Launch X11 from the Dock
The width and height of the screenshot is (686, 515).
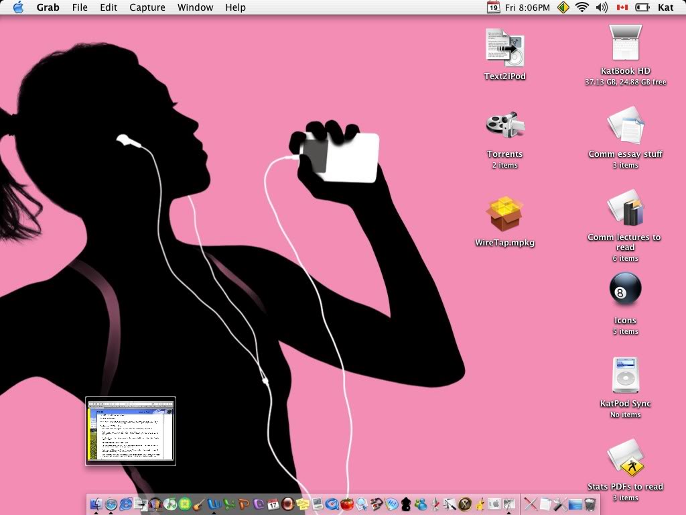coord(465,504)
